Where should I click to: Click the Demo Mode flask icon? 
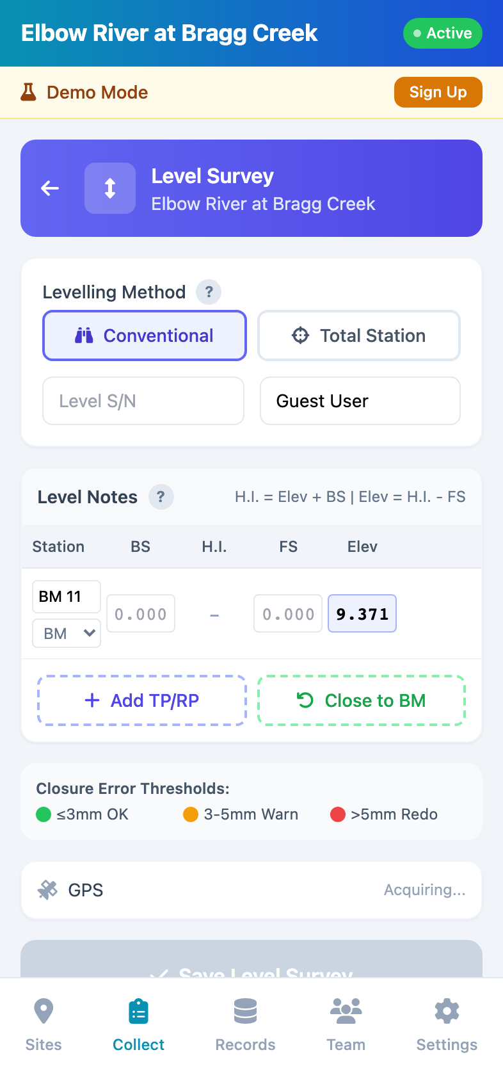28,92
